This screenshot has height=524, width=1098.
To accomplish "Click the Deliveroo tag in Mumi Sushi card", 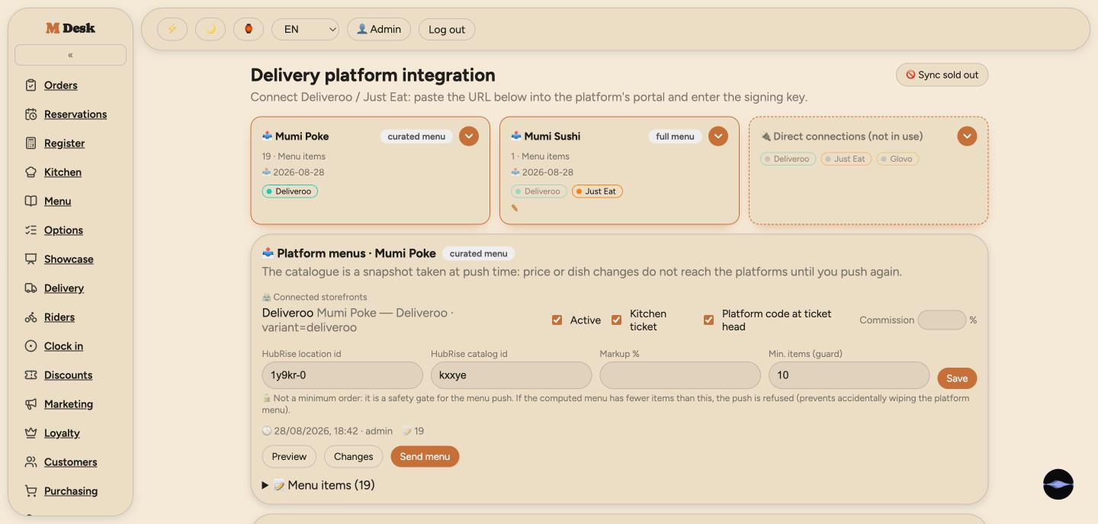I will (539, 191).
